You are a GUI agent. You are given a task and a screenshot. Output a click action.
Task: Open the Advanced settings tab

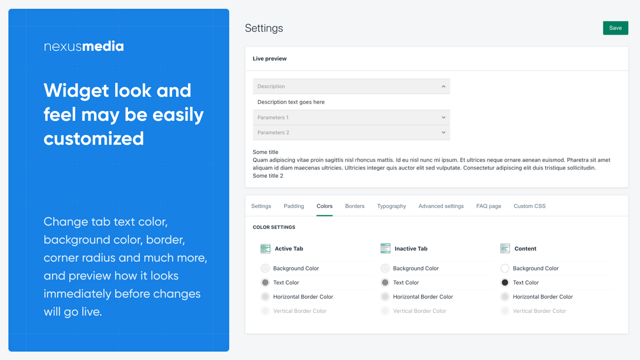440,205
